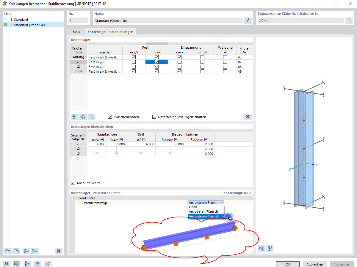The width and height of the screenshot is (357, 267).
Task: Click node number 87 cell
Action: pyautogui.click(x=244, y=62)
